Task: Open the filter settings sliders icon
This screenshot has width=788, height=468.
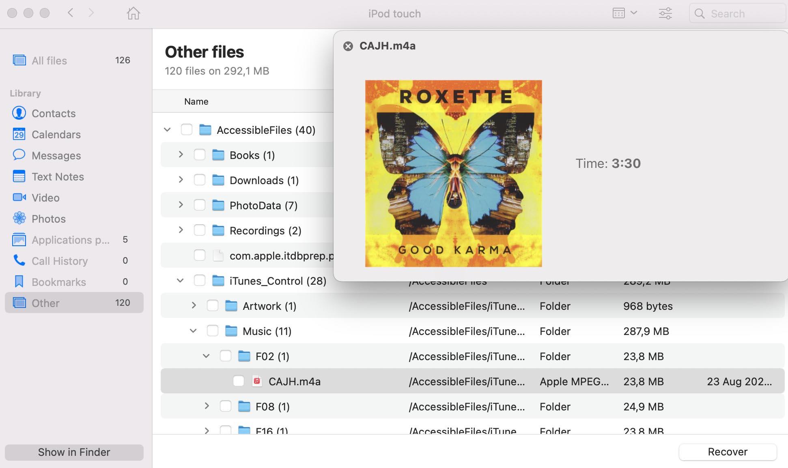Action: 665,13
